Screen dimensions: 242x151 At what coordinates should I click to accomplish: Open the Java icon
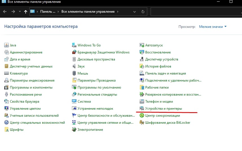pyautogui.click(x=6, y=45)
